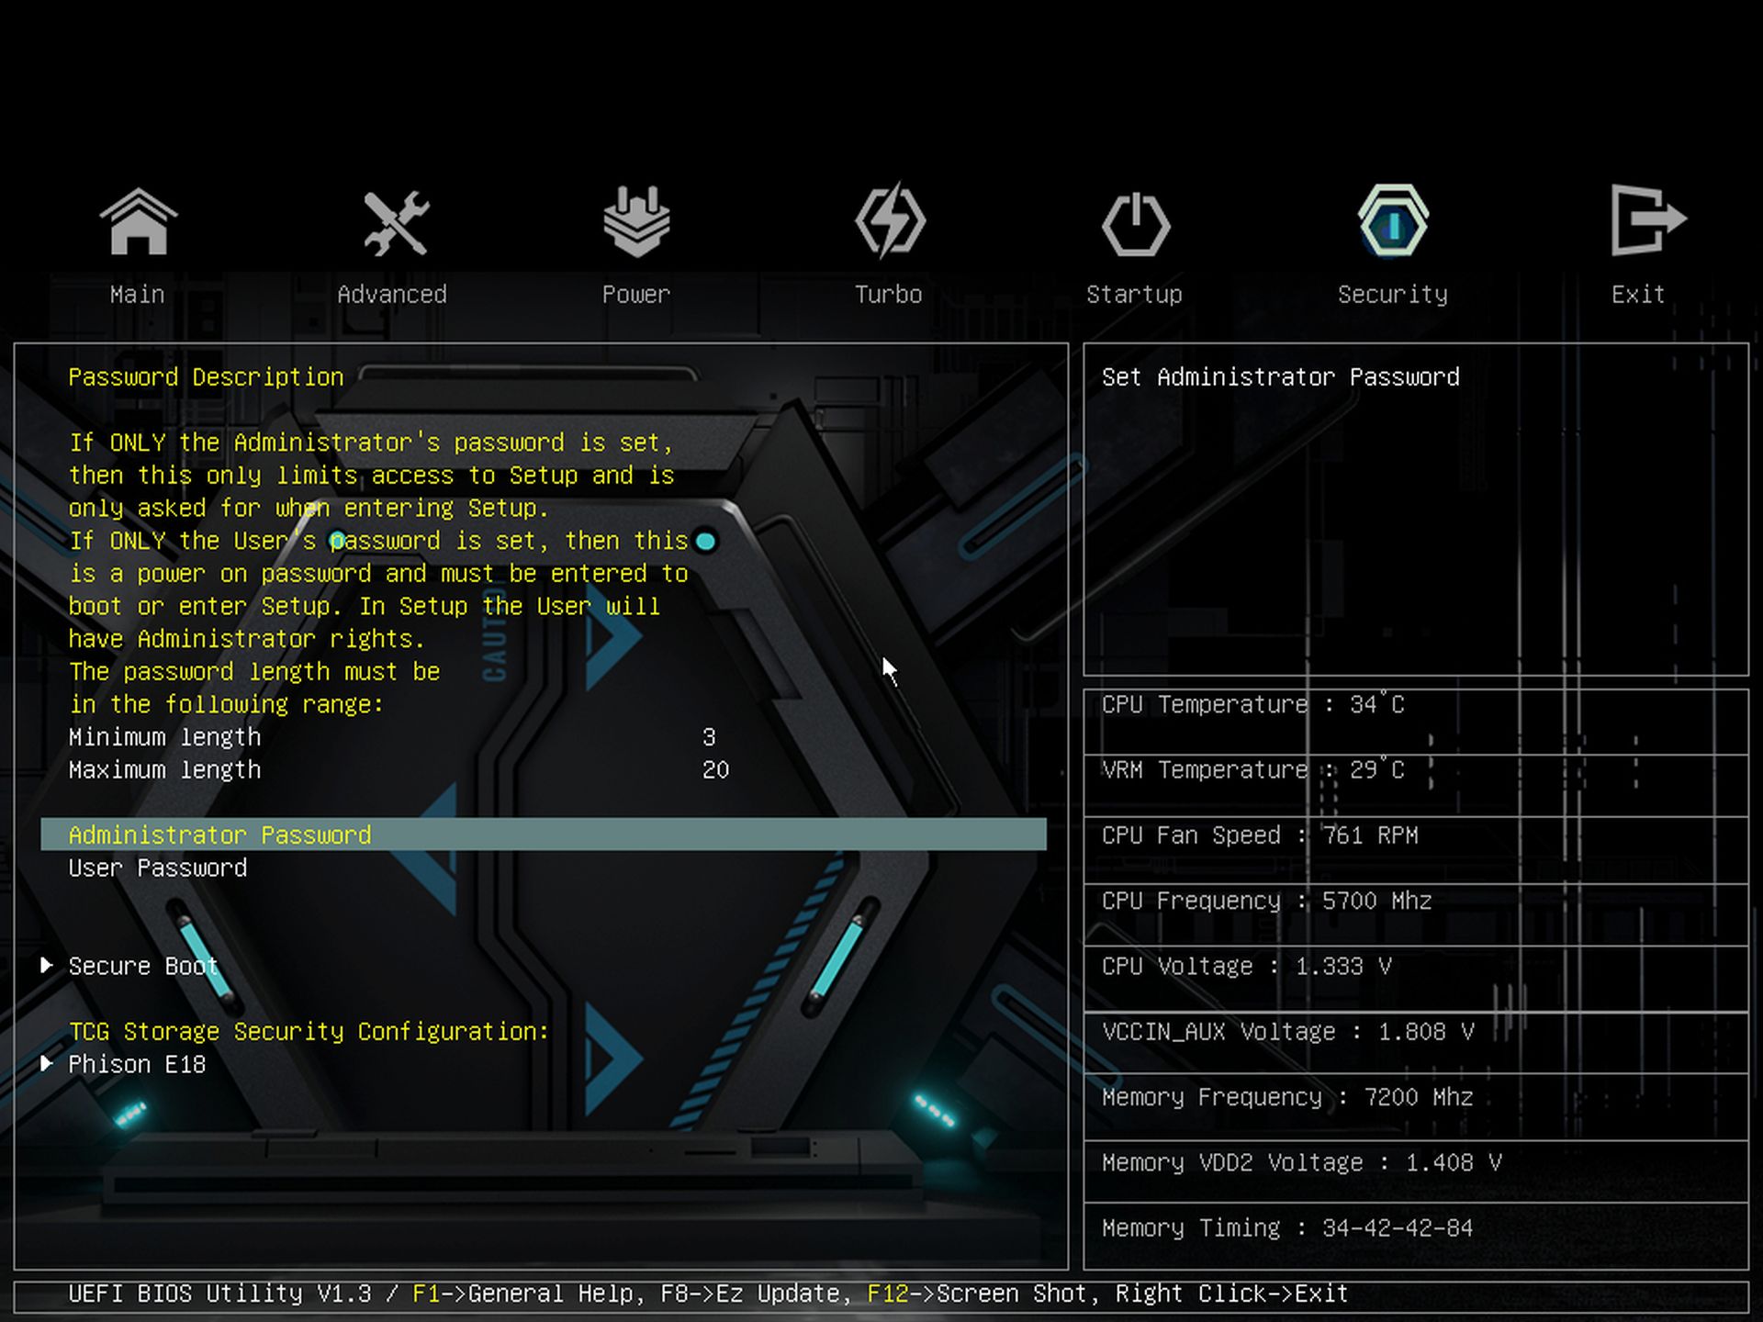Switch to the Turbo tab label
Viewport: 1763px width, 1322px height.
click(x=888, y=295)
